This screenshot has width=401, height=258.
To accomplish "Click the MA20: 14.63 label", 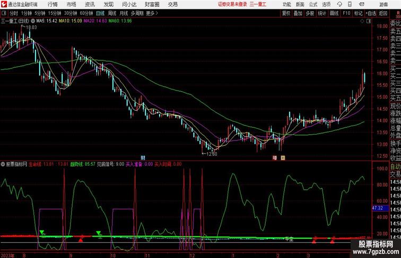I will click(x=95, y=21).
